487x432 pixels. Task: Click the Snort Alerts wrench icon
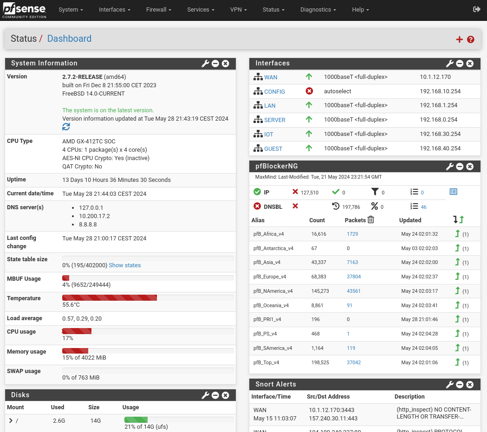pos(450,385)
